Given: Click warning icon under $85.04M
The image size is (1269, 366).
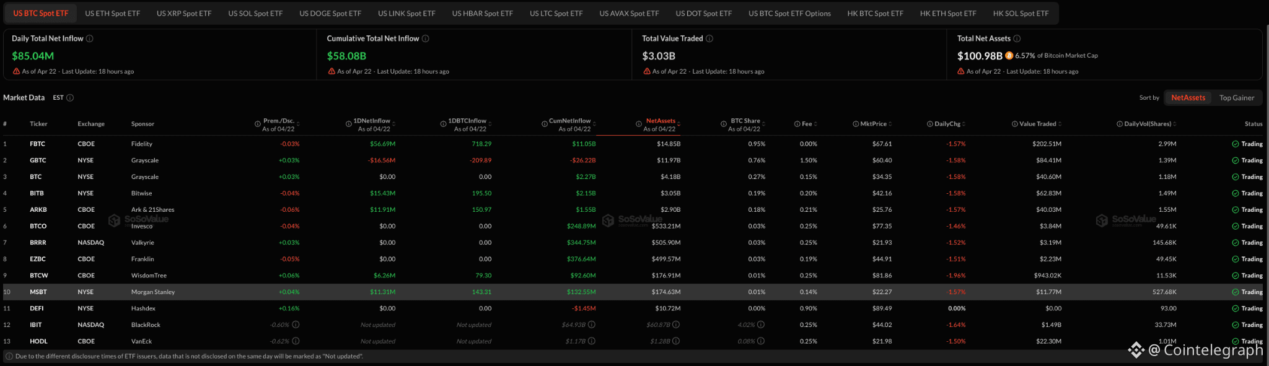Looking at the screenshot, I should [16, 71].
